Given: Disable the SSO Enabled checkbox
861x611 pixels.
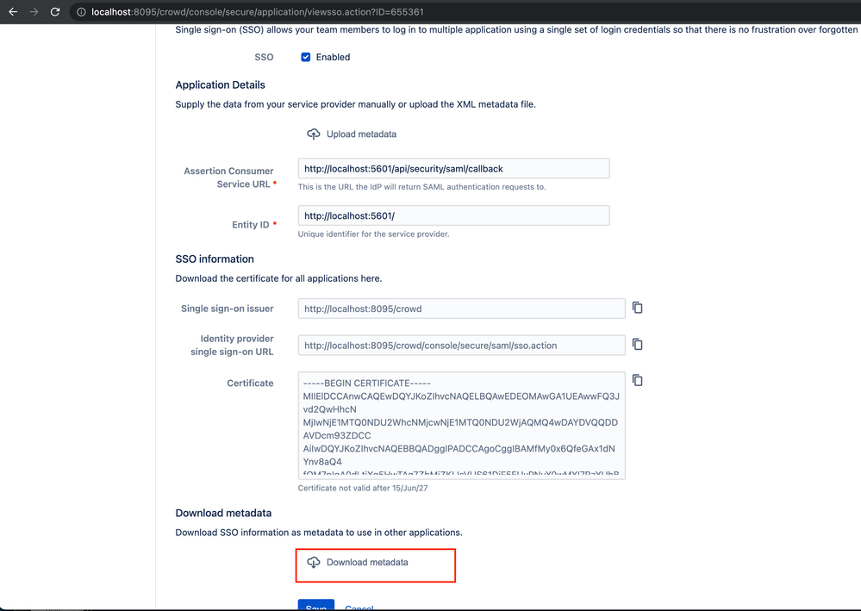Looking at the screenshot, I should pos(306,57).
